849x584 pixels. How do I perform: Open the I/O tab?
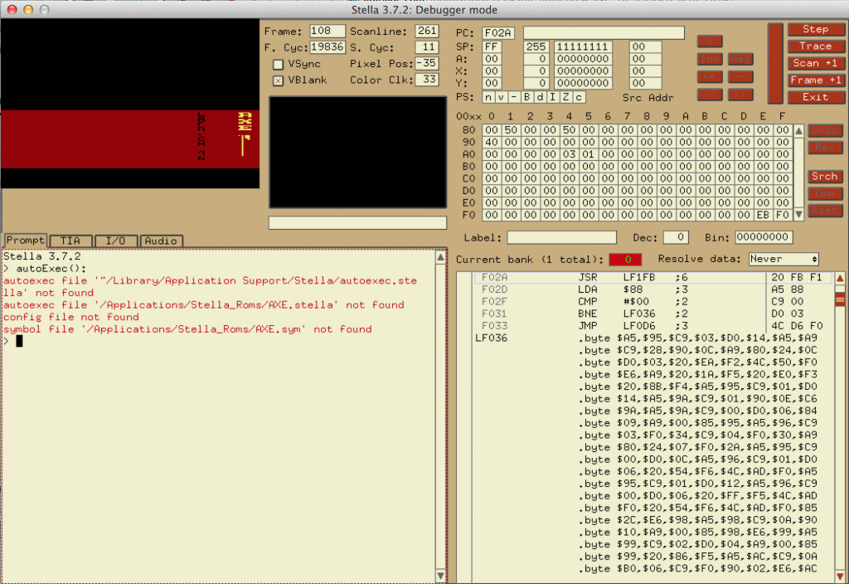(x=115, y=241)
